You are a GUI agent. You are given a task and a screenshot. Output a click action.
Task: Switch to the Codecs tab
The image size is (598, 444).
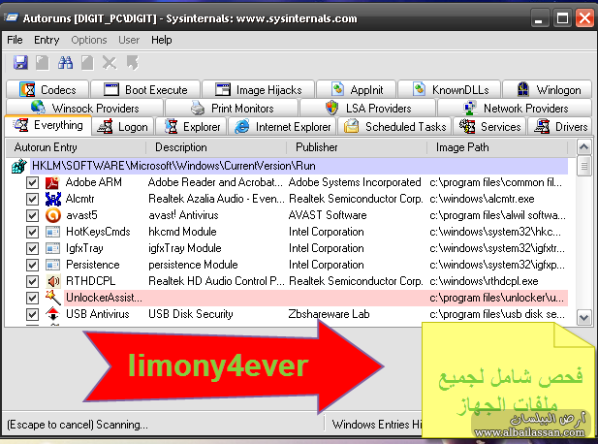coord(47,89)
